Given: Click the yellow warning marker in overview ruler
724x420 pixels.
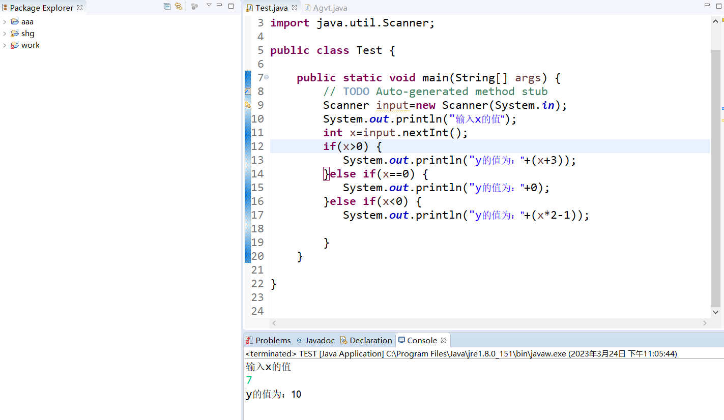Looking at the screenshot, I should 722,120.
